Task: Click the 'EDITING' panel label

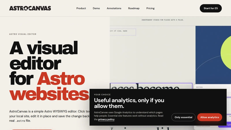Action: (199, 87)
